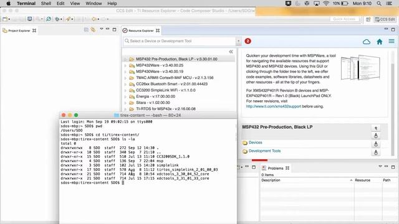Image resolution: width=399 pixels, height=224 pixels.
Task: Open the Development Tools folder link
Action: (264, 151)
